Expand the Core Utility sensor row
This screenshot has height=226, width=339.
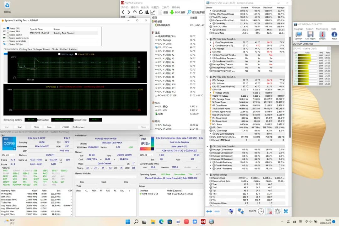pyautogui.click(x=210, y=23)
